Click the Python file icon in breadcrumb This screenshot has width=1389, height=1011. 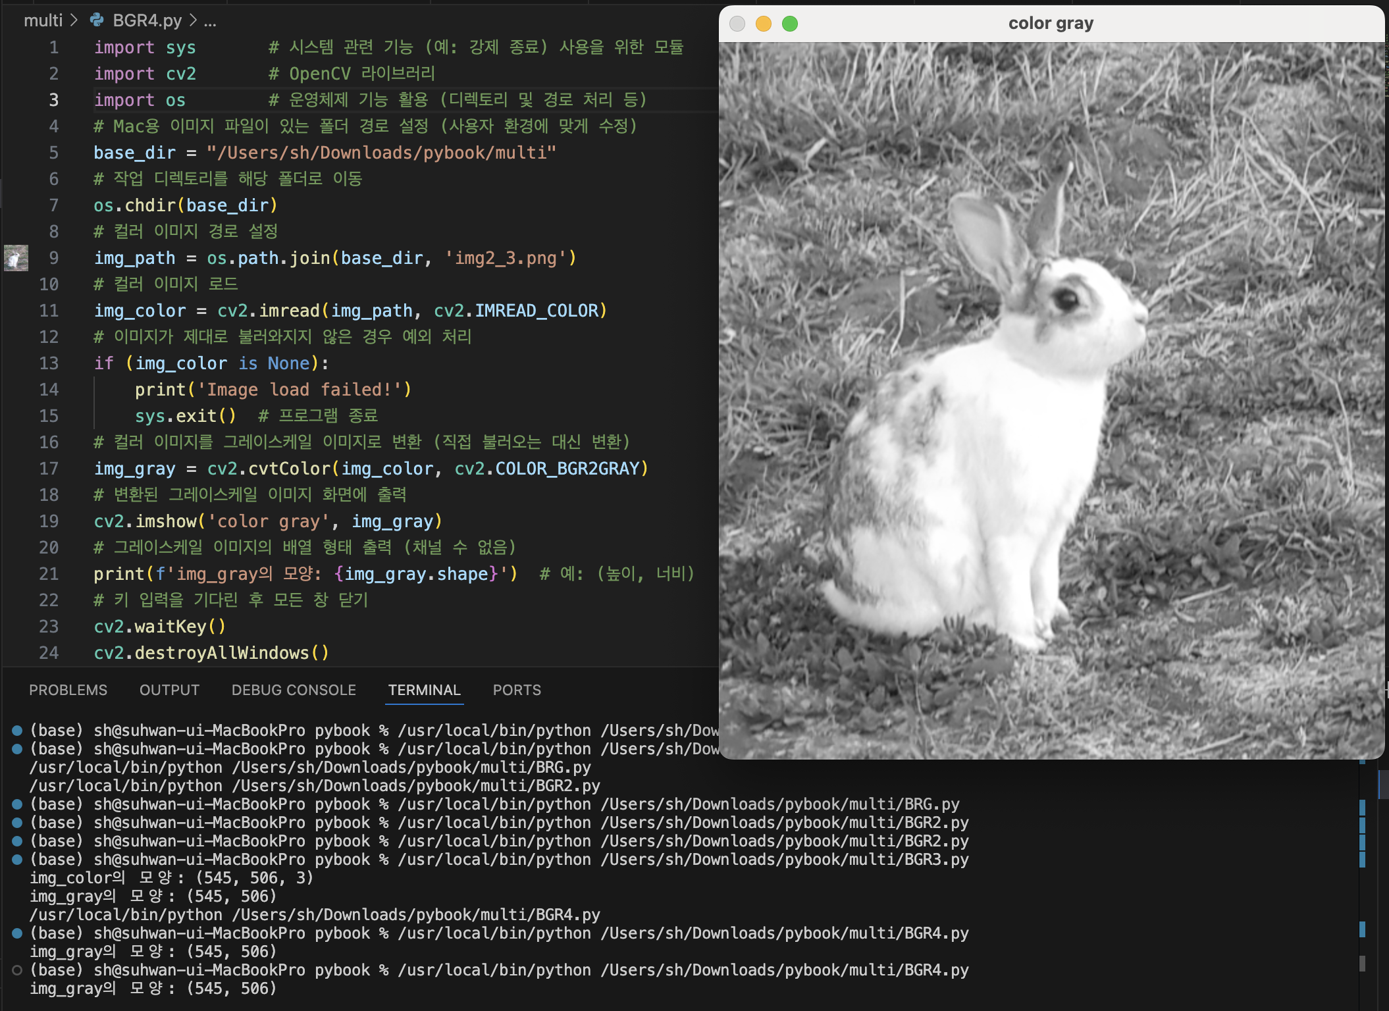pyautogui.click(x=97, y=20)
